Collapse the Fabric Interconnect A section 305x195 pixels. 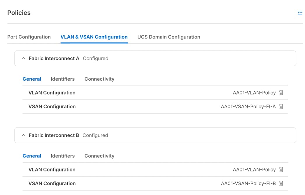24,58
